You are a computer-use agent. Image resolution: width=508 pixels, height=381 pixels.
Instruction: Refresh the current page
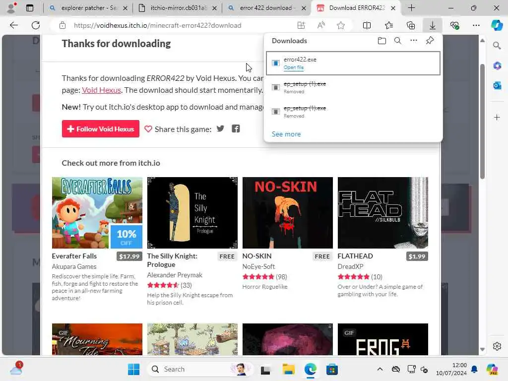[x=36, y=25]
